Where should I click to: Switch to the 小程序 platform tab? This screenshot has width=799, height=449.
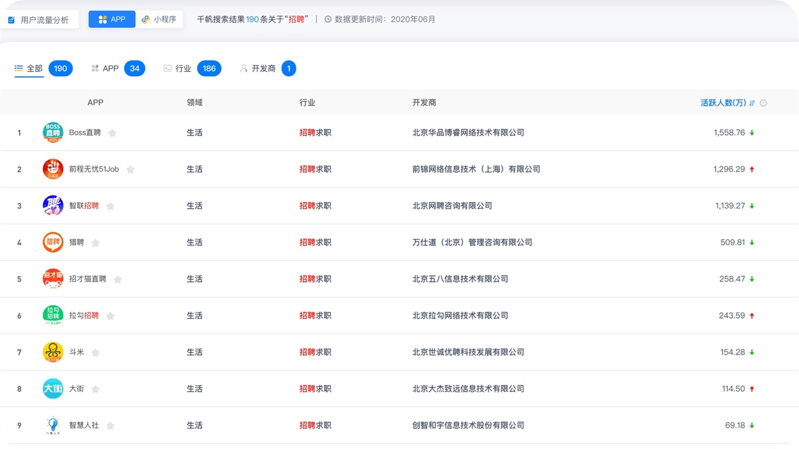tap(159, 19)
